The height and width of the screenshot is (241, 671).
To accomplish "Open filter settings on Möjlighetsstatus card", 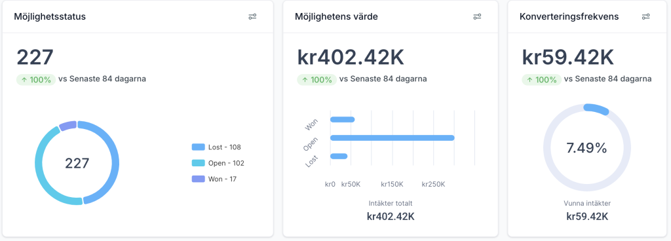I will pos(252,16).
